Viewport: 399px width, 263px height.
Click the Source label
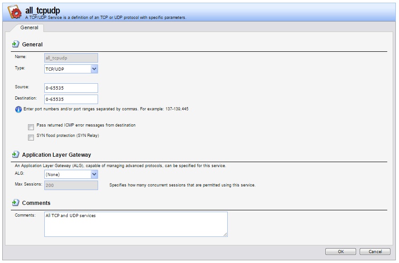point(22,87)
